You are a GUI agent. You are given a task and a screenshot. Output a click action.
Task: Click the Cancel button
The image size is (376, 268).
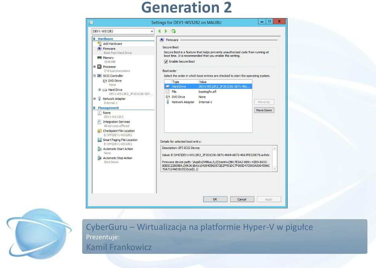pos(242,199)
